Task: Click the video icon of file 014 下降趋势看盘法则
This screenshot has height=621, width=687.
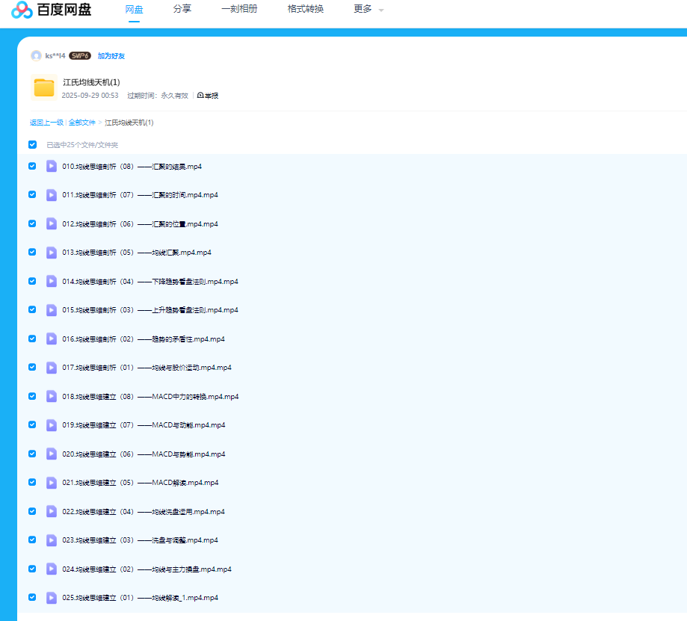Action: [52, 281]
